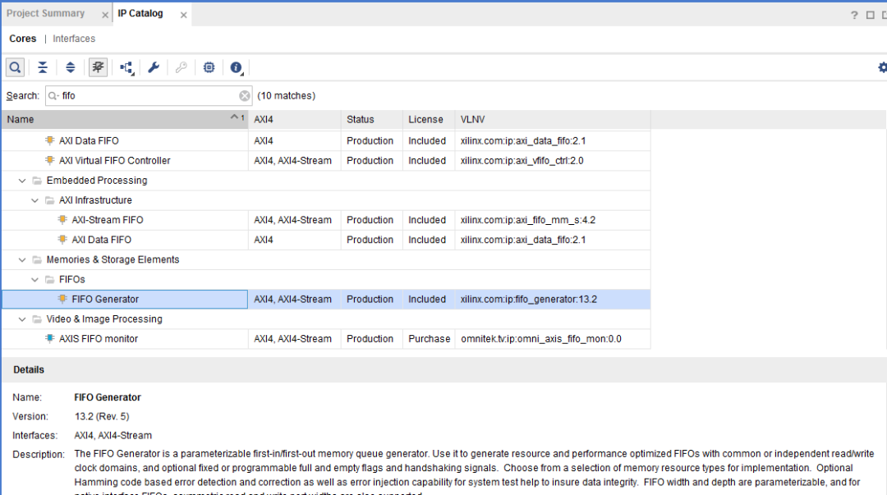Image resolution: width=887 pixels, height=495 pixels.
Task: Sort by the AXI4 column header
Action: pyautogui.click(x=294, y=119)
